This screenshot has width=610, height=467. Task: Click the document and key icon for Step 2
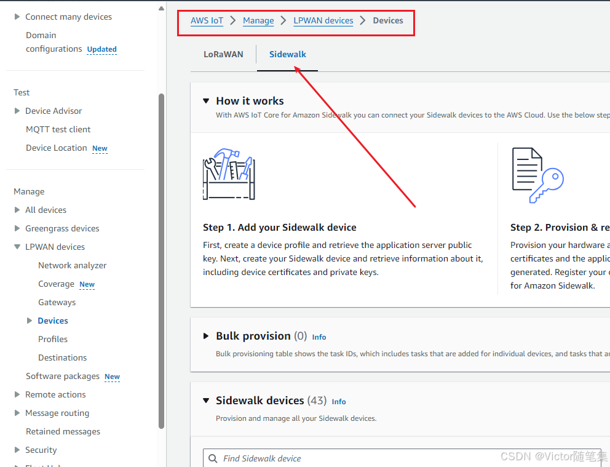pyautogui.click(x=538, y=175)
